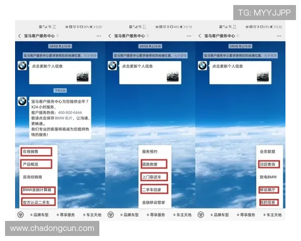Image resolution: width=301 pixels, height=241 pixels.
Task: Tap 车主天地 tab in the 2:15 screen
Action: 183,215
